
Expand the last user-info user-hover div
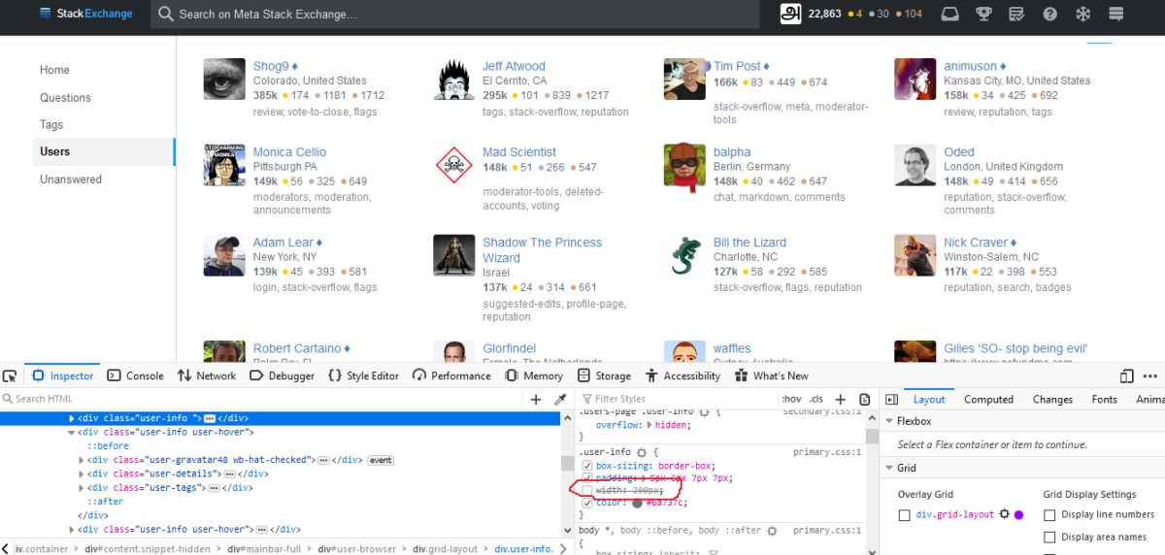71,530
